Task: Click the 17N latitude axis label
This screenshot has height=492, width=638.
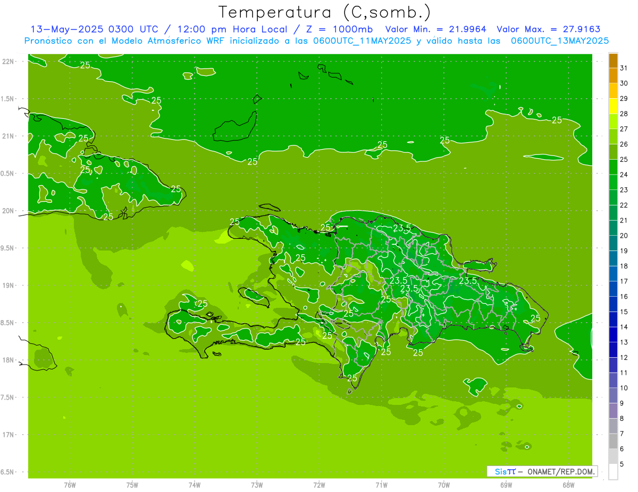Action: [9, 435]
